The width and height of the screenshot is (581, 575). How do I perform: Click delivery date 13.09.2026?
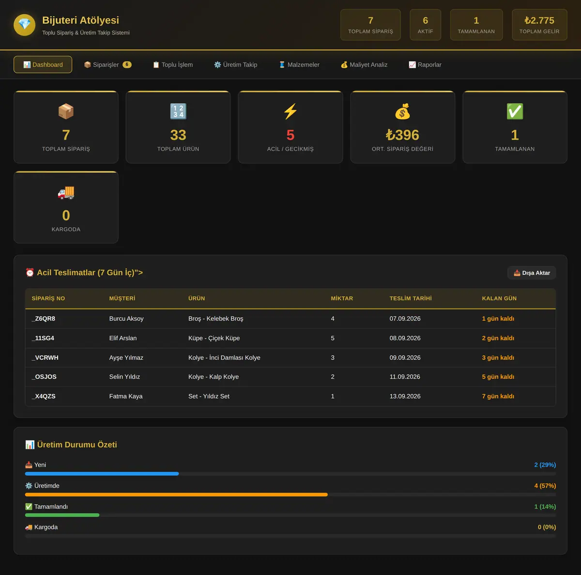coord(405,396)
